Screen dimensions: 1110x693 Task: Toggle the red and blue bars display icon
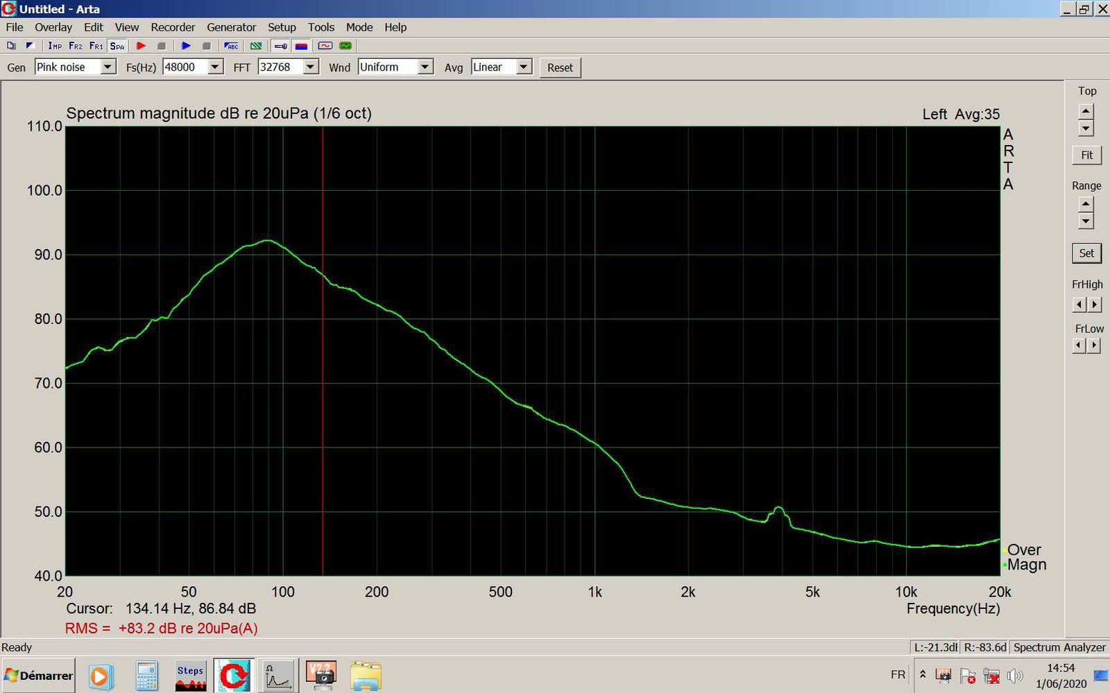click(301, 46)
